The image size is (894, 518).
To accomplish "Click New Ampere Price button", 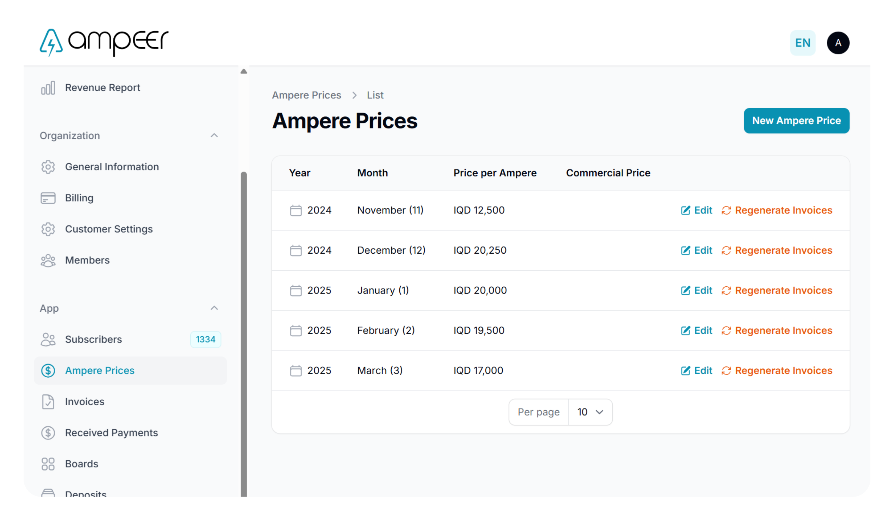I will click(796, 121).
